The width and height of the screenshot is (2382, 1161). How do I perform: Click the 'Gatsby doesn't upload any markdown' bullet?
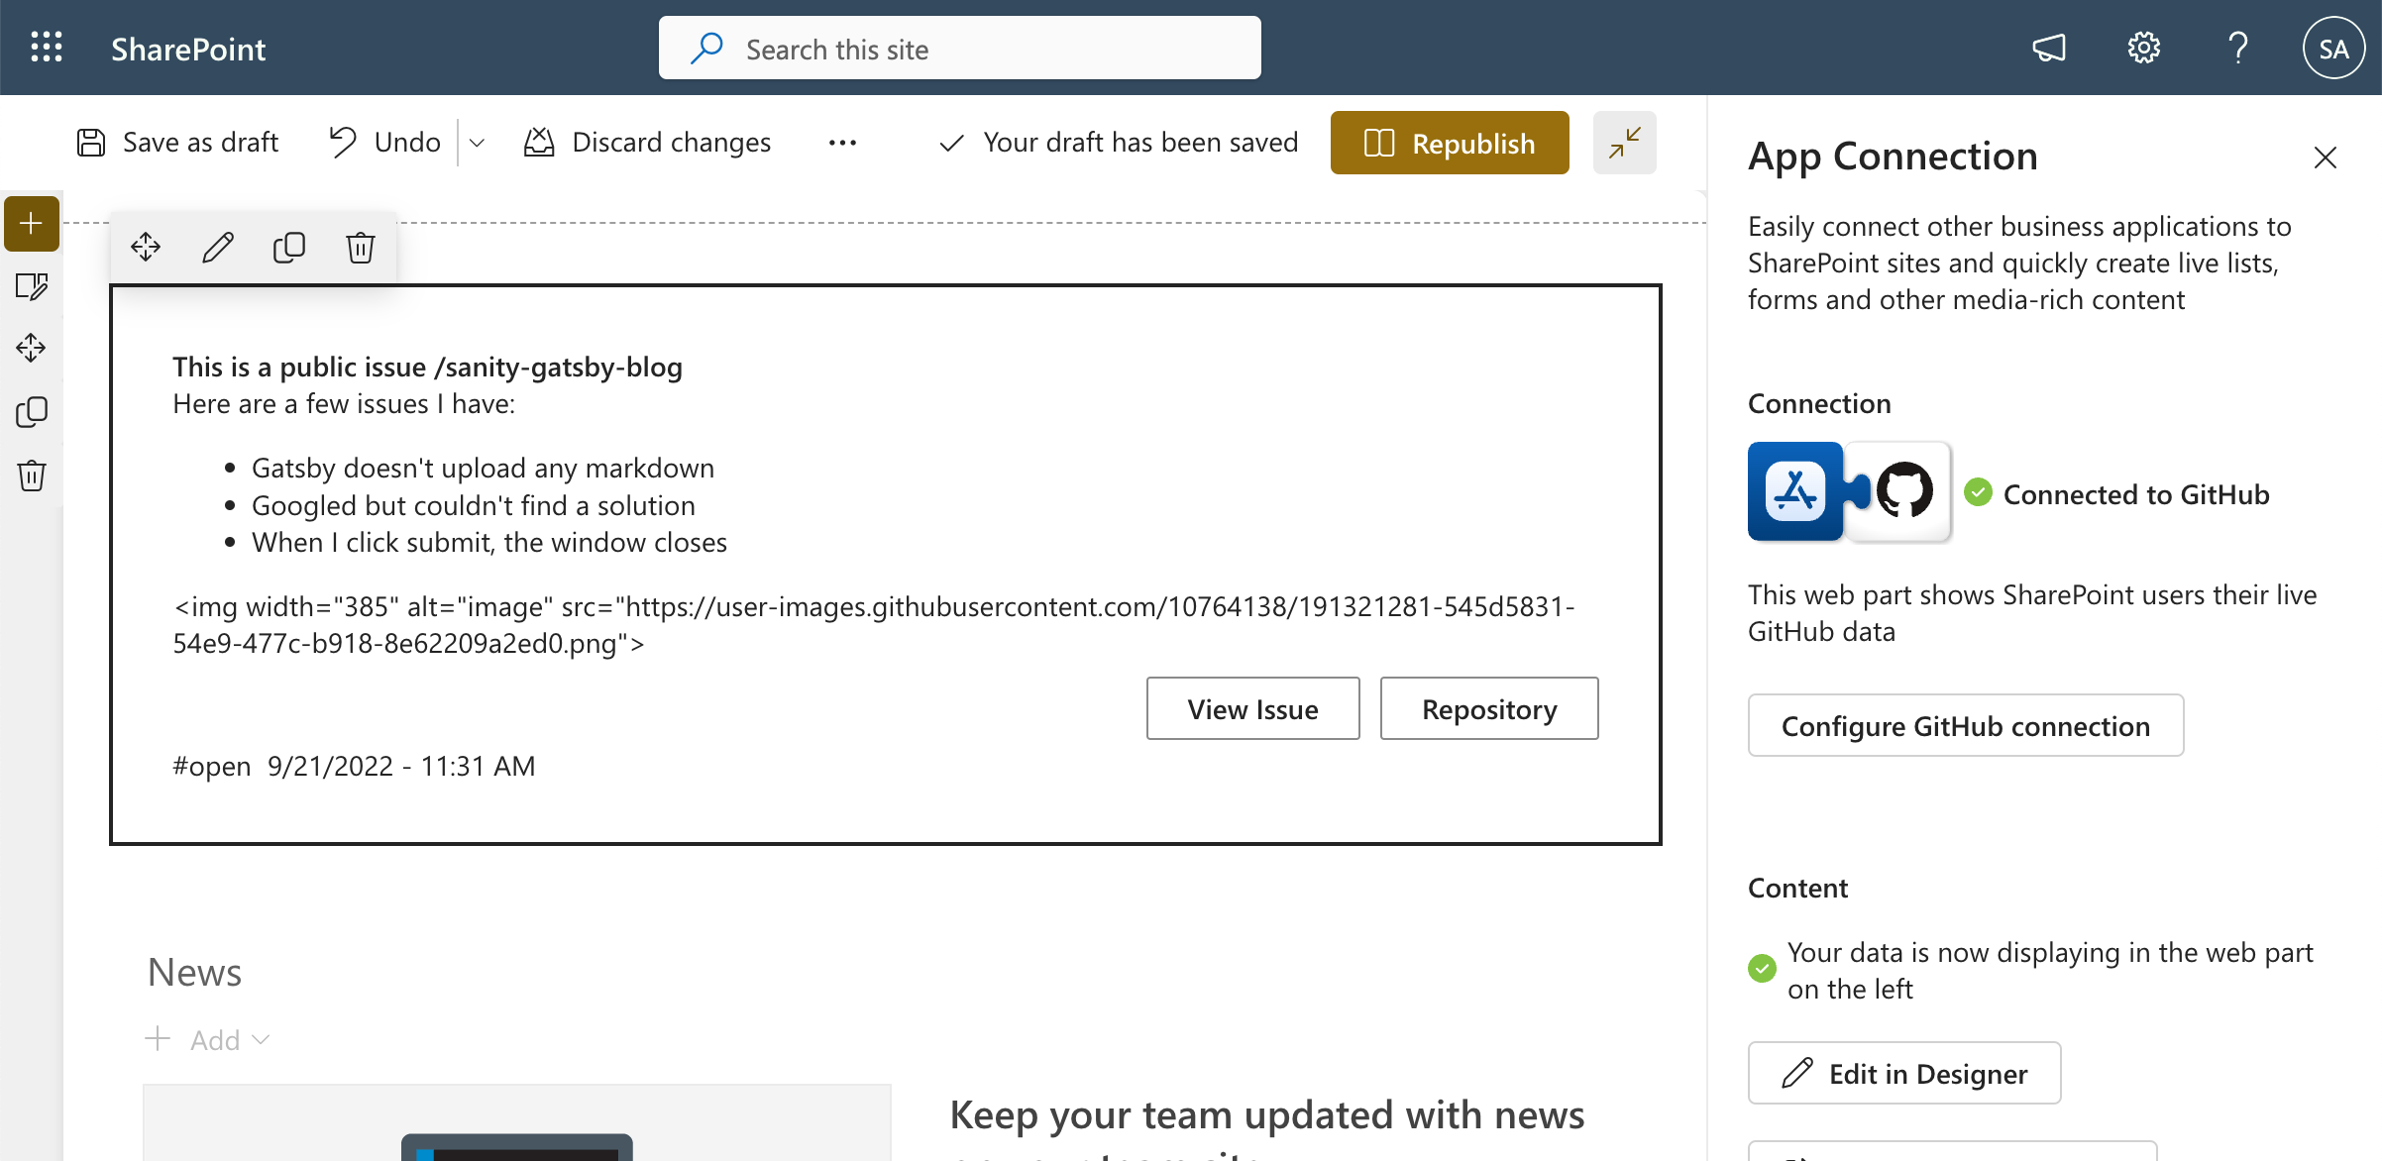[483, 468]
